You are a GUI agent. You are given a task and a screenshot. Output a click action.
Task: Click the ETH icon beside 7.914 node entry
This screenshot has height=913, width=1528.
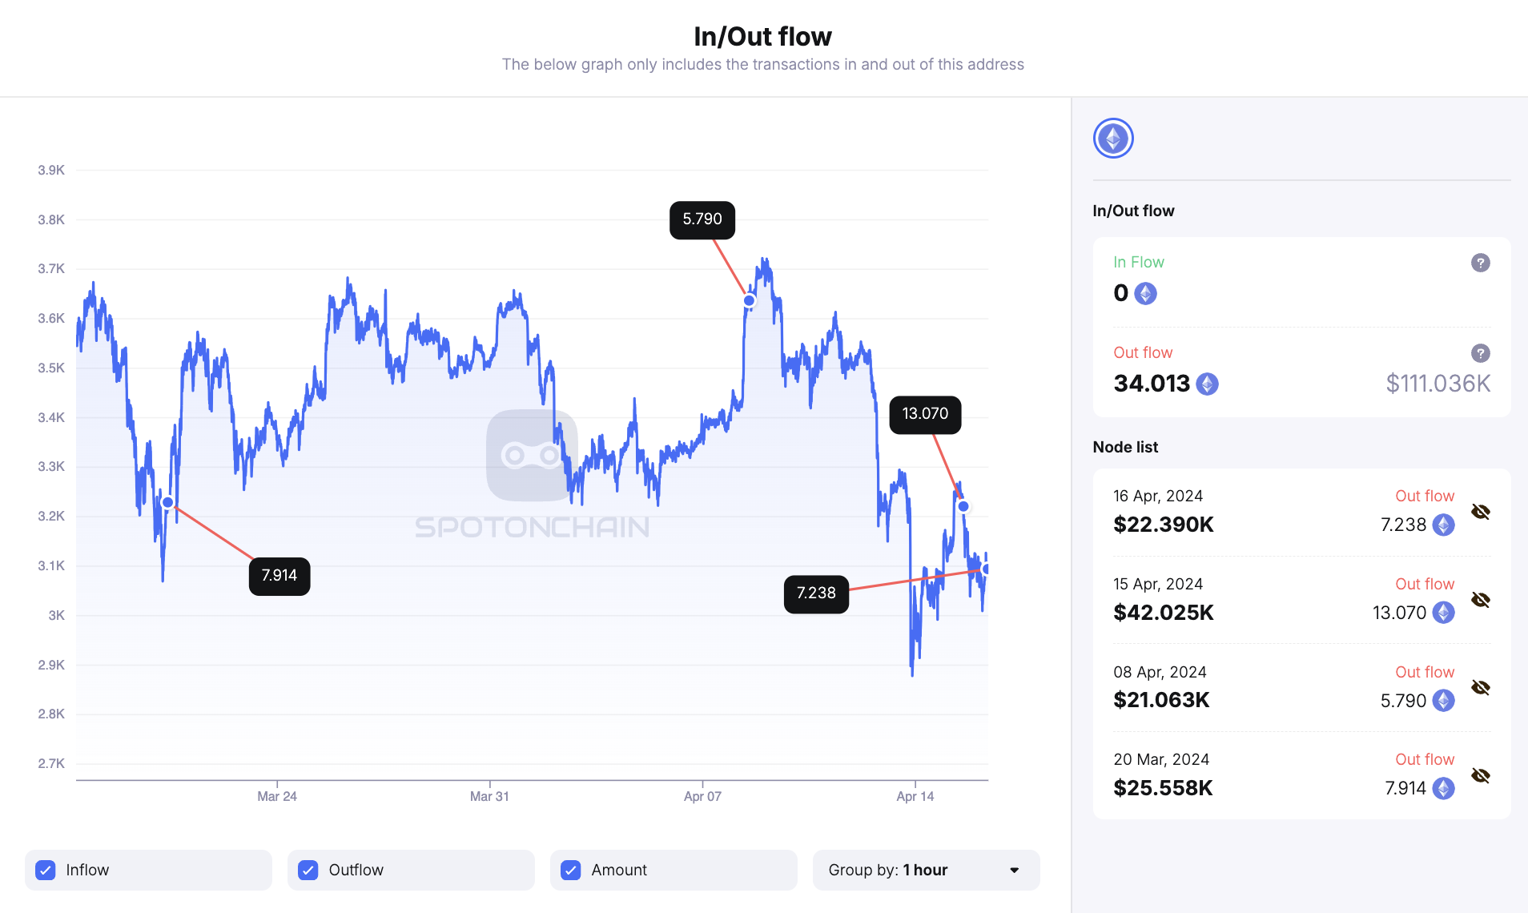coord(1443,788)
